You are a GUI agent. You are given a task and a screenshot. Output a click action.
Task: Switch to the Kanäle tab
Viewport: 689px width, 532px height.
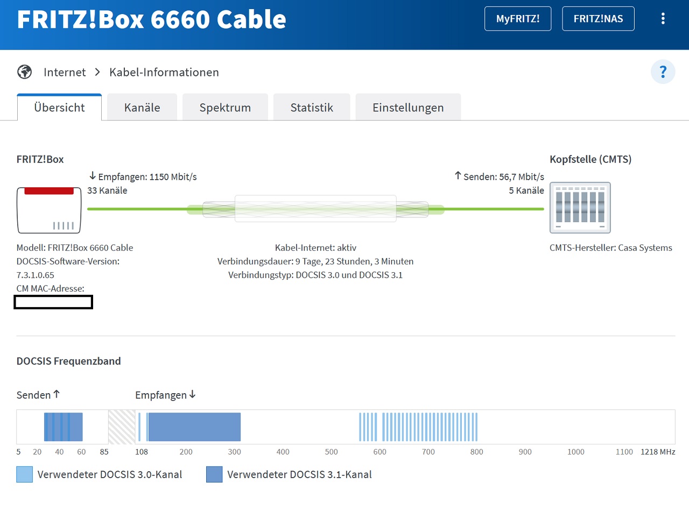pyautogui.click(x=142, y=108)
